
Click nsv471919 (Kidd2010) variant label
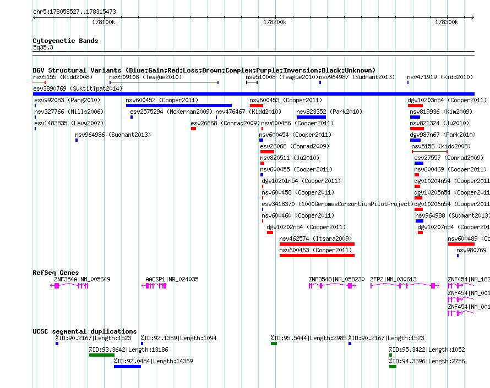pyautogui.click(x=440, y=77)
